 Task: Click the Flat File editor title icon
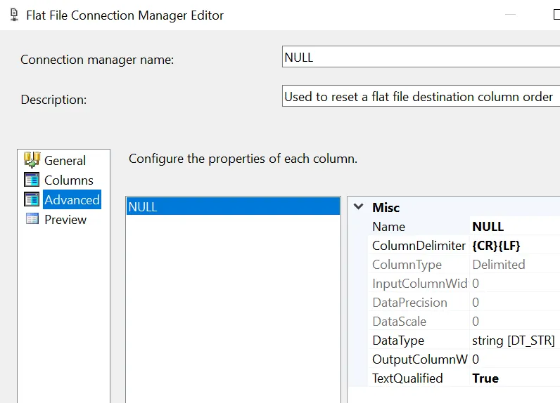[13, 15]
